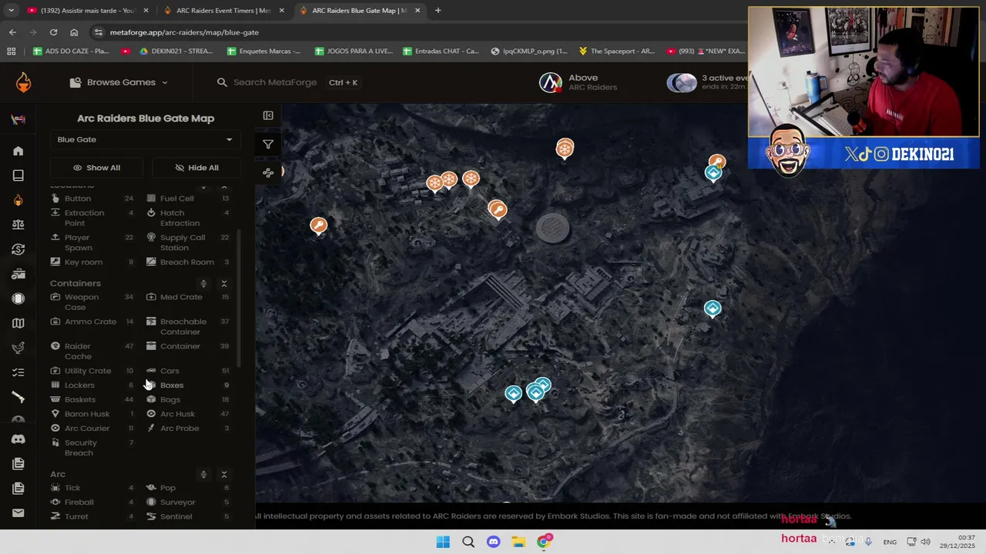
Task: Click the map icon in left sidebar
Action: point(18,323)
